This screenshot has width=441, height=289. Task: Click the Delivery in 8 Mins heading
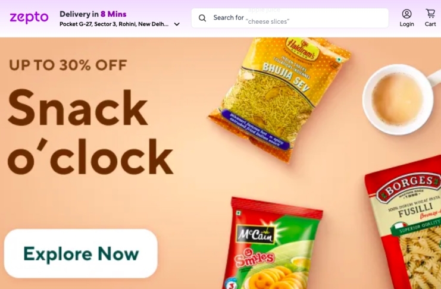(93, 14)
